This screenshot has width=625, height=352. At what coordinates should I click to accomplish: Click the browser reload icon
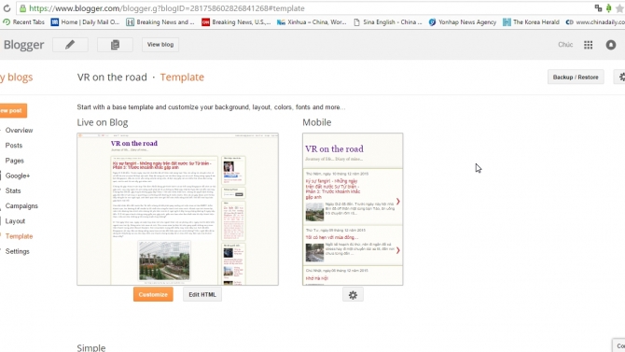point(7,8)
